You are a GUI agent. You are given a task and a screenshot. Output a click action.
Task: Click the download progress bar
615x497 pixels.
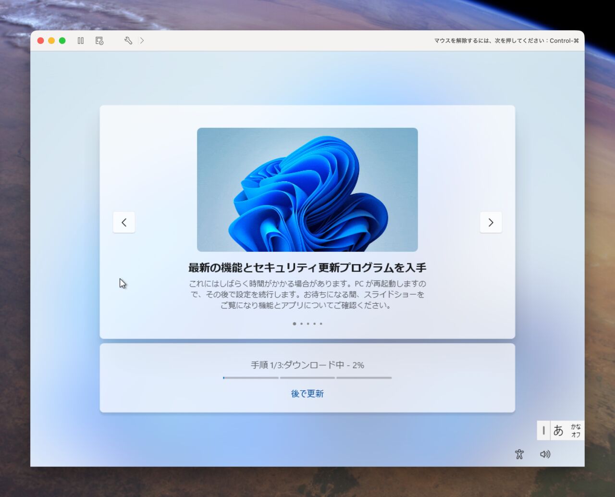point(307,378)
